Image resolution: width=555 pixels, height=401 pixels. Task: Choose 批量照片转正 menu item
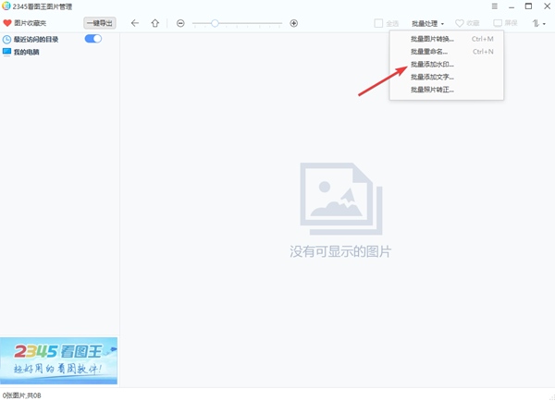tap(433, 90)
